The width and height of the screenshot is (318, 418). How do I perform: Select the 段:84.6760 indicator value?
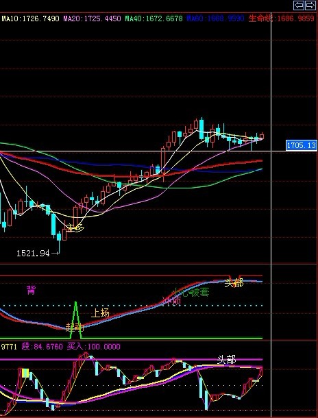(42, 347)
